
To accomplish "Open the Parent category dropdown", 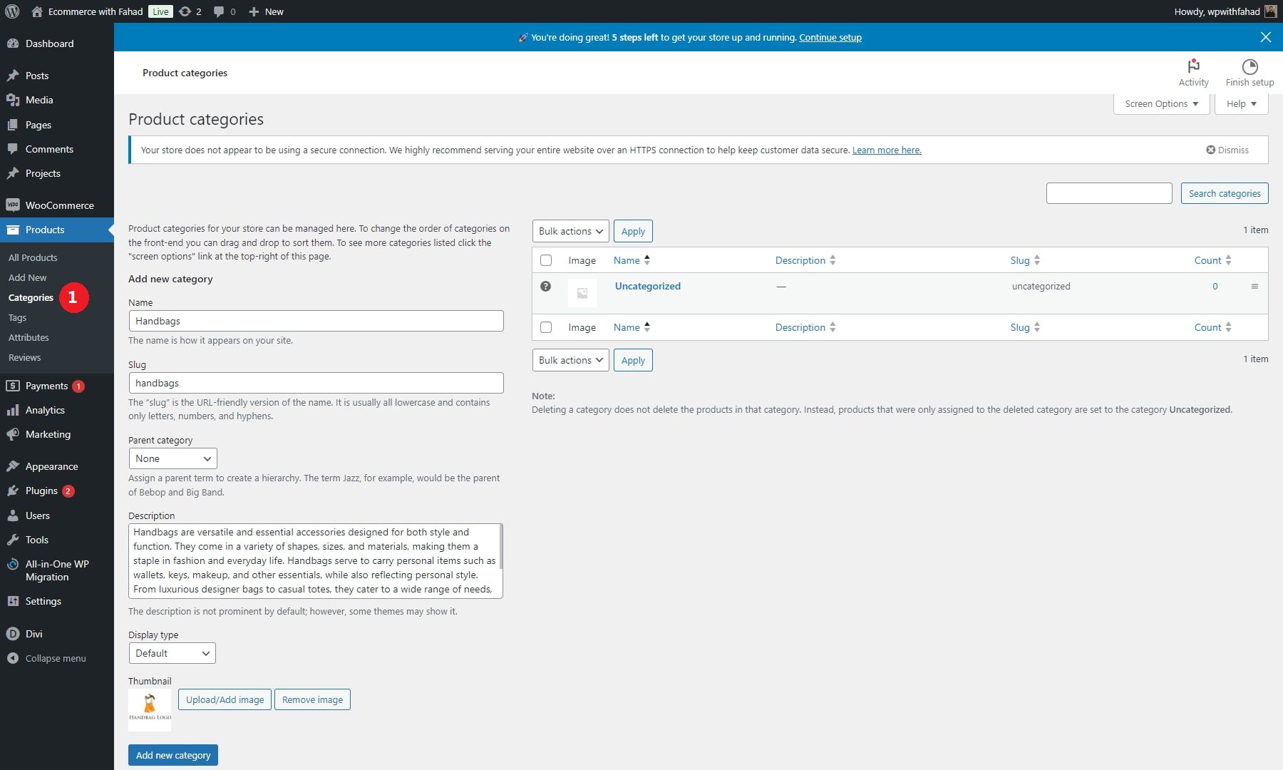I will tap(172, 458).
